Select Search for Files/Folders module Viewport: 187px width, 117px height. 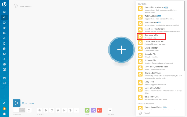point(160,30)
